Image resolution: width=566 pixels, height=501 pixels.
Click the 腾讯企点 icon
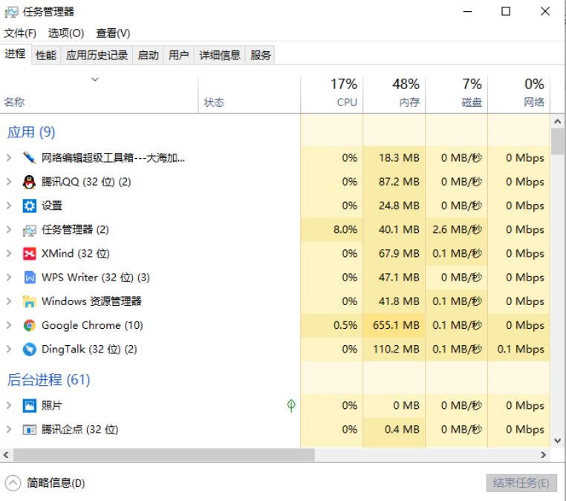29,430
